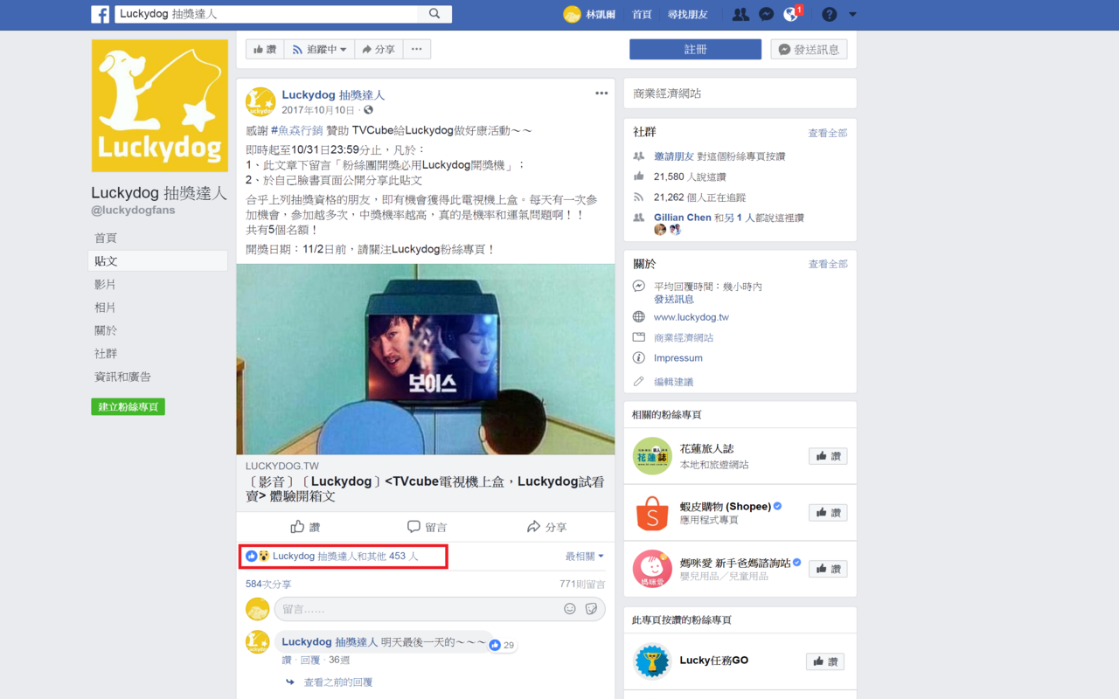Open the LUCKYDOG.TW article title link

tap(425, 488)
